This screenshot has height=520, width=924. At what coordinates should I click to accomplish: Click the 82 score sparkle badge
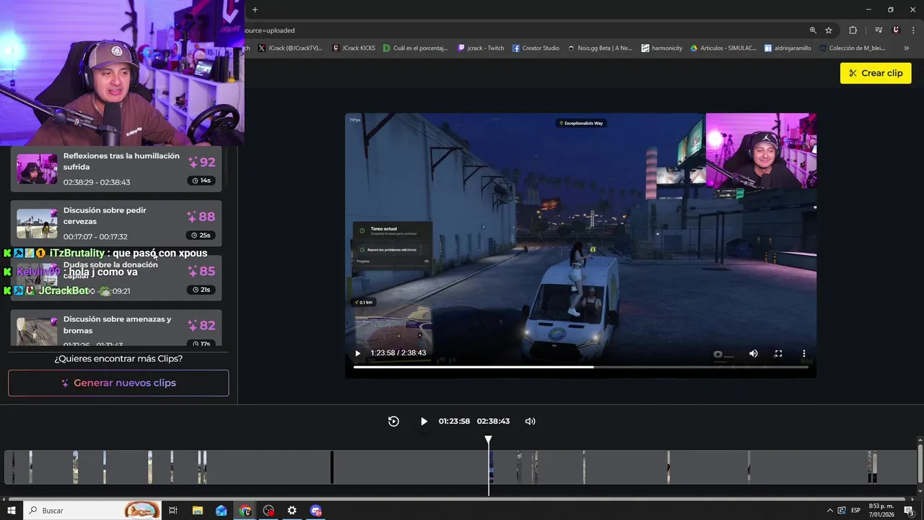coord(201,326)
